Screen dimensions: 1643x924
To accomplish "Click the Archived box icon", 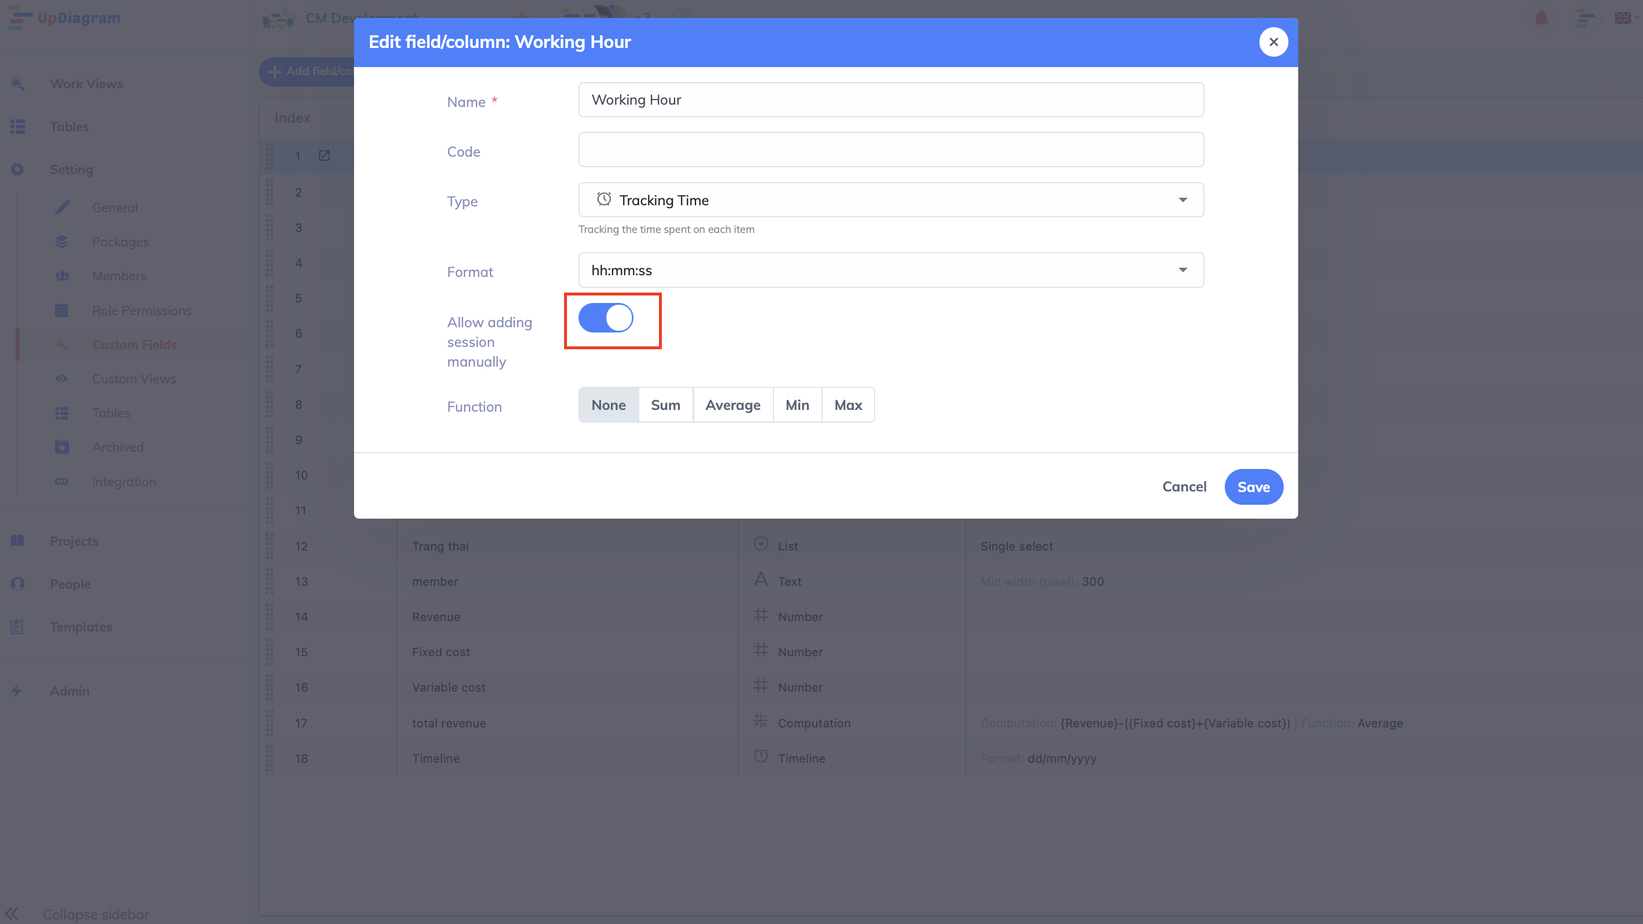I will (x=61, y=447).
